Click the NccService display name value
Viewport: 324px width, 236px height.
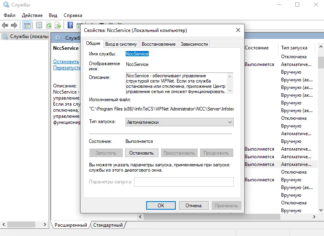tap(137, 64)
